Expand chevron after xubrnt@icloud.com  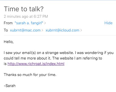click(x=81, y=30)
